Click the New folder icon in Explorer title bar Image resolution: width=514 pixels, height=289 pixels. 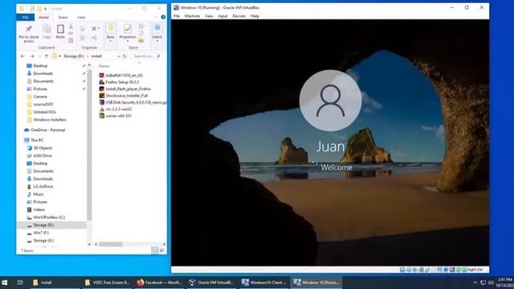pyautogui.click(x=39, y=9)
